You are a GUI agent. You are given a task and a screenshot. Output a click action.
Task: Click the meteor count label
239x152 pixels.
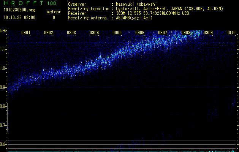pos(54,12)
